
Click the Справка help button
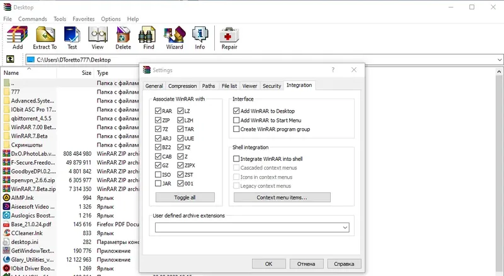(x=344, y=264)
